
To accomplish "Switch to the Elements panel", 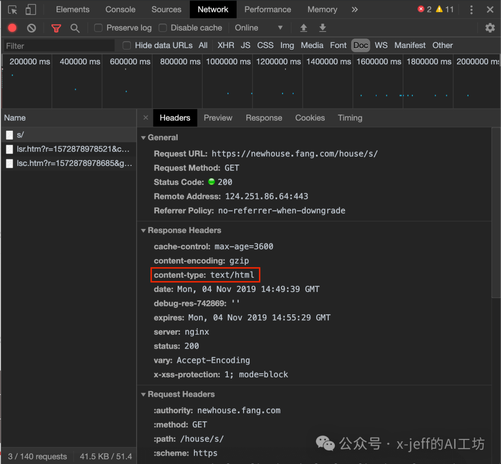I will coord(72,10).
